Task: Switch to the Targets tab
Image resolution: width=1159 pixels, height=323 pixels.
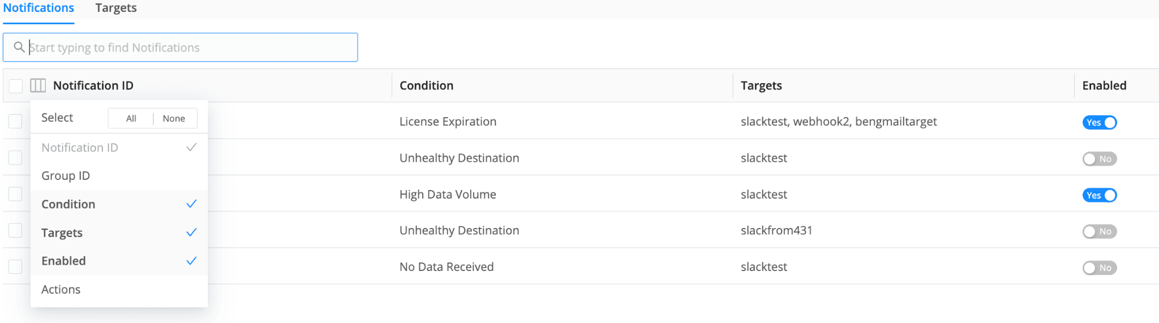Action: tap(116, 8)
